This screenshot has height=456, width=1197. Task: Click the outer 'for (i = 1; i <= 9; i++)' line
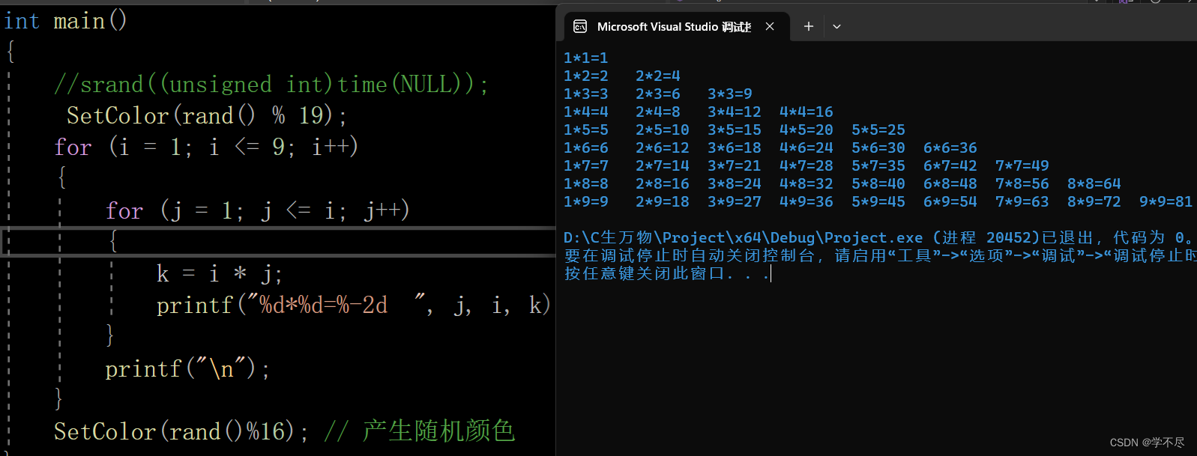206,148
